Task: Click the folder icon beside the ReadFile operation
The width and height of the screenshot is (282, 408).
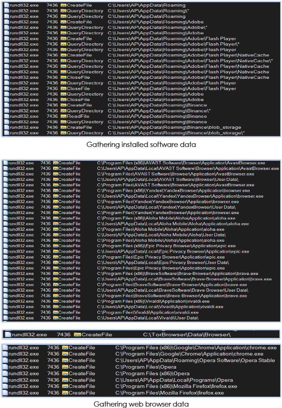Action: [63, 116]
